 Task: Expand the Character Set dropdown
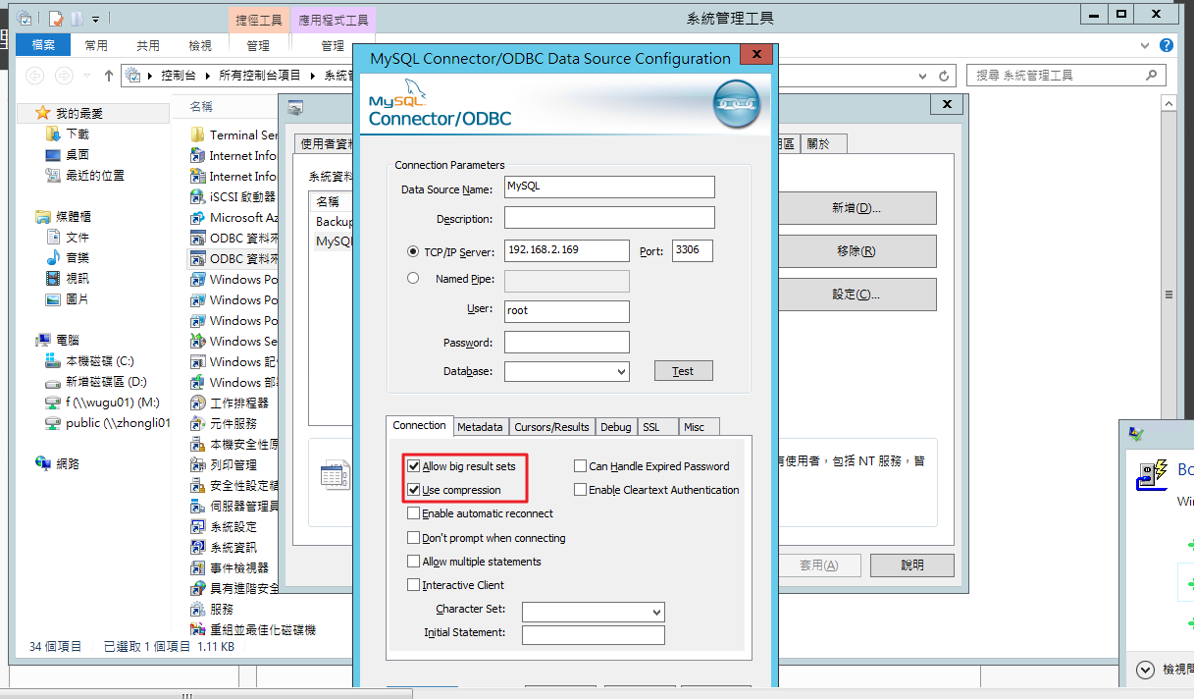click(656, 612)
